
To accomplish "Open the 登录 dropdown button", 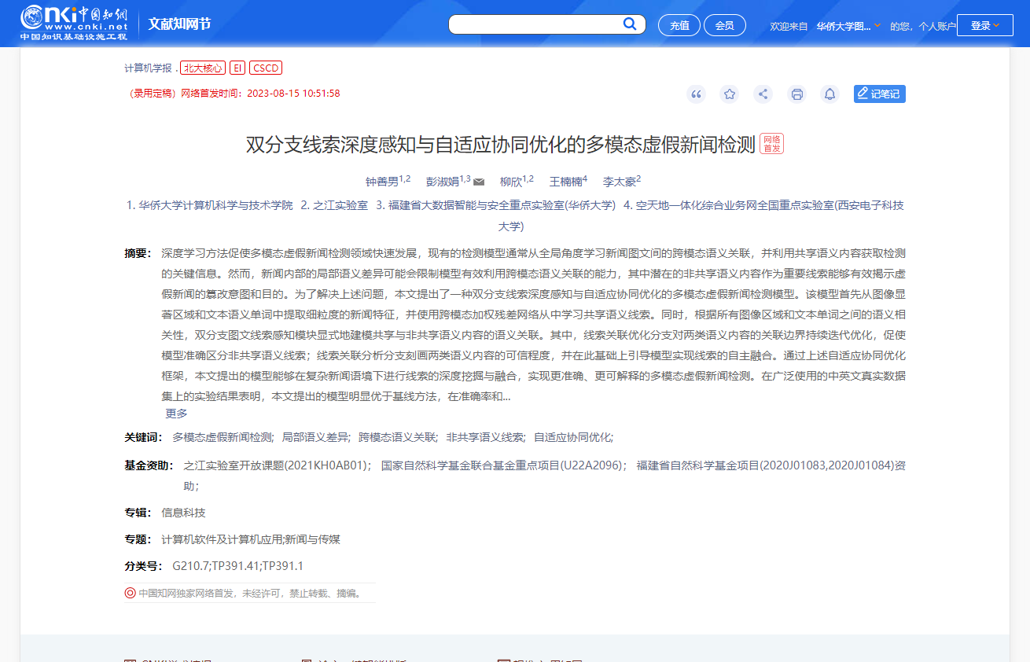I will (x=985, y=25).
